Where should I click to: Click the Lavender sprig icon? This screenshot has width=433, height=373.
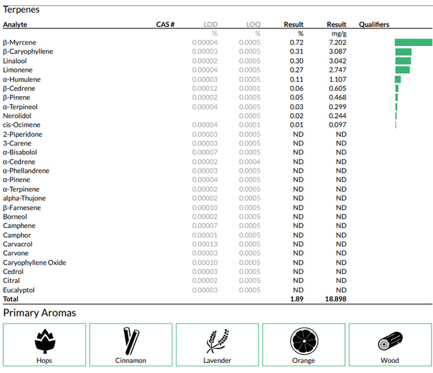[218, 341]
